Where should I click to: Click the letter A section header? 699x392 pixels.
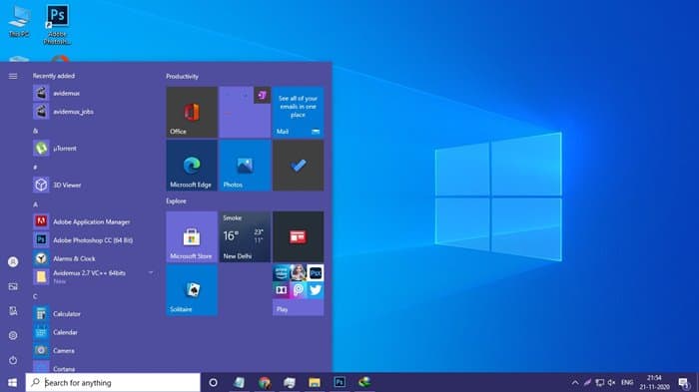[35, 204]
